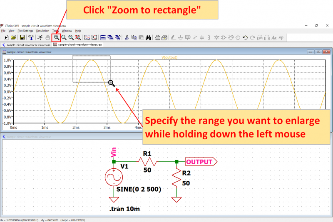Image resolution: width=333 pixels, height=222 pixels.
Task: Click the Find binoculars icon
Action: coord(148,37)
